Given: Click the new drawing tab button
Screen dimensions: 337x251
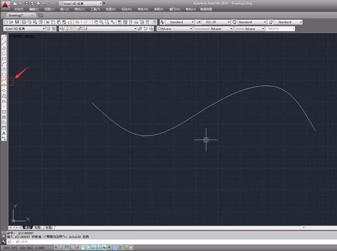Looking at the screenshot, I should click(40, 15).
